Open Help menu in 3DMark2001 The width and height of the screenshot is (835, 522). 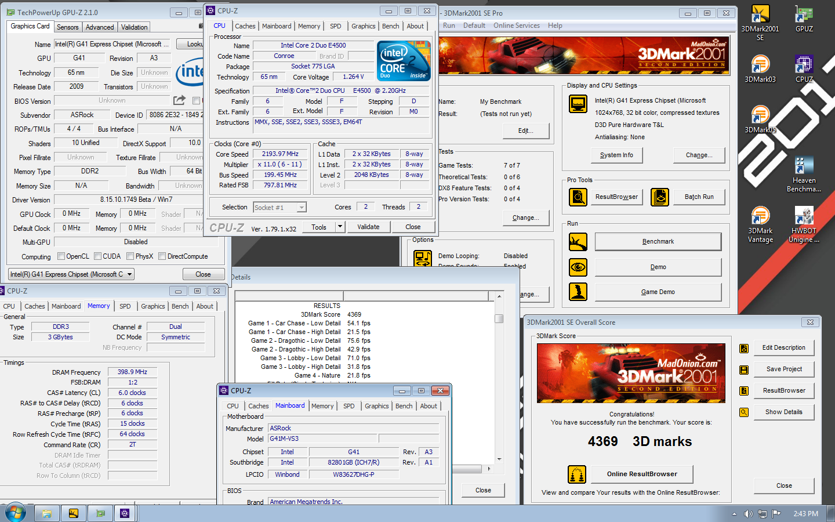tap(555, 26)
